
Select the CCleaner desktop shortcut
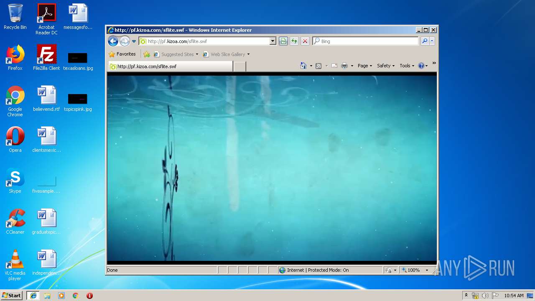click(15, 222)
